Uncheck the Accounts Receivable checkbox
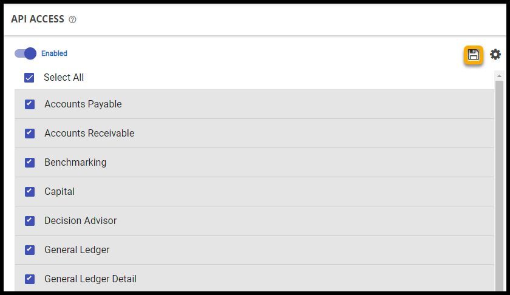The image size is (510, 295). tap(30, 134)
